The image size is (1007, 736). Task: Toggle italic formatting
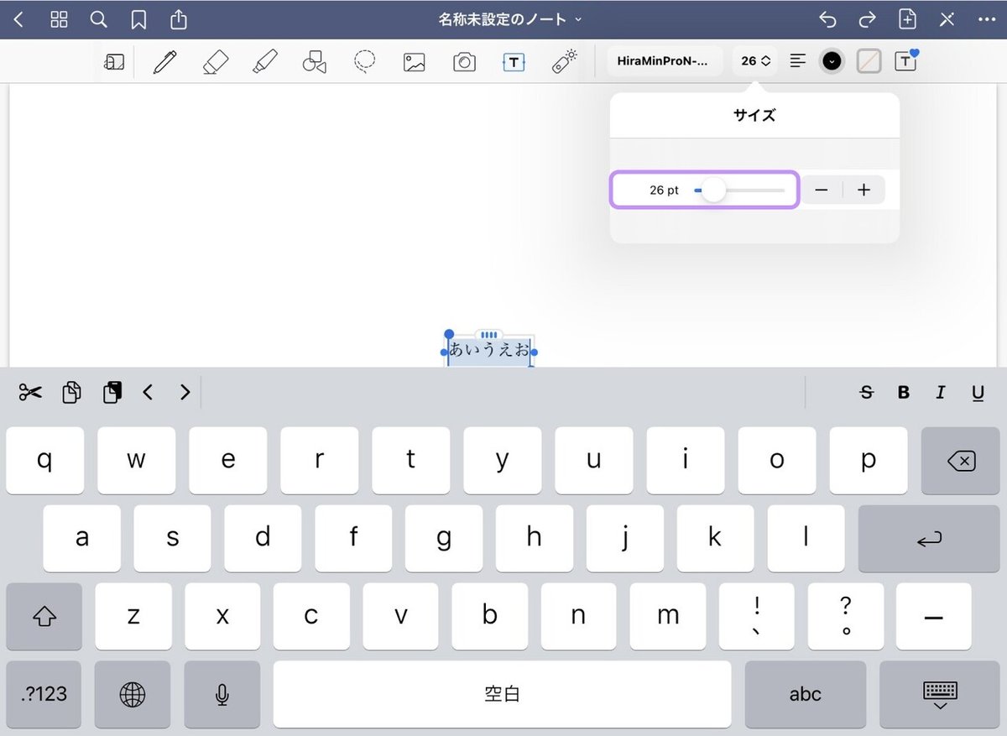(x=940, y=392)
